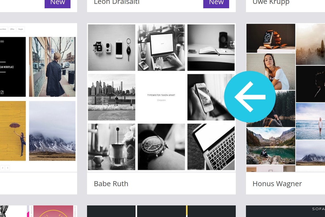Open the Leon Draisaitl theme title
This screenshot has height=217, width=325.
tap(117, 2)
